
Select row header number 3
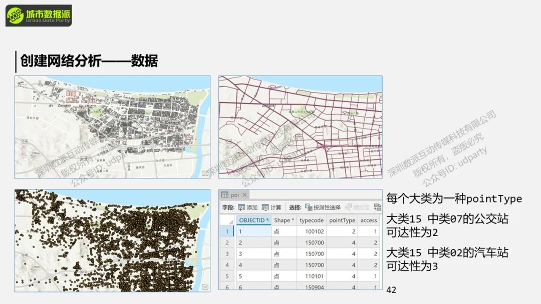(227, 253)
